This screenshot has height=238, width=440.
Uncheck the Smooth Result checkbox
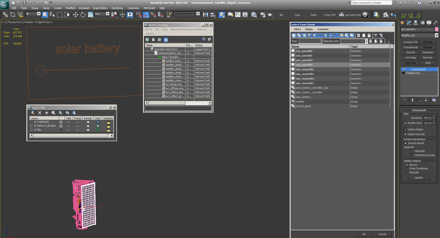[x=405, y=143]
